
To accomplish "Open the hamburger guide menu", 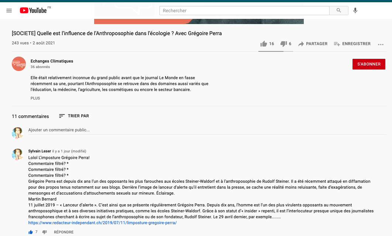I will [9, 11].
